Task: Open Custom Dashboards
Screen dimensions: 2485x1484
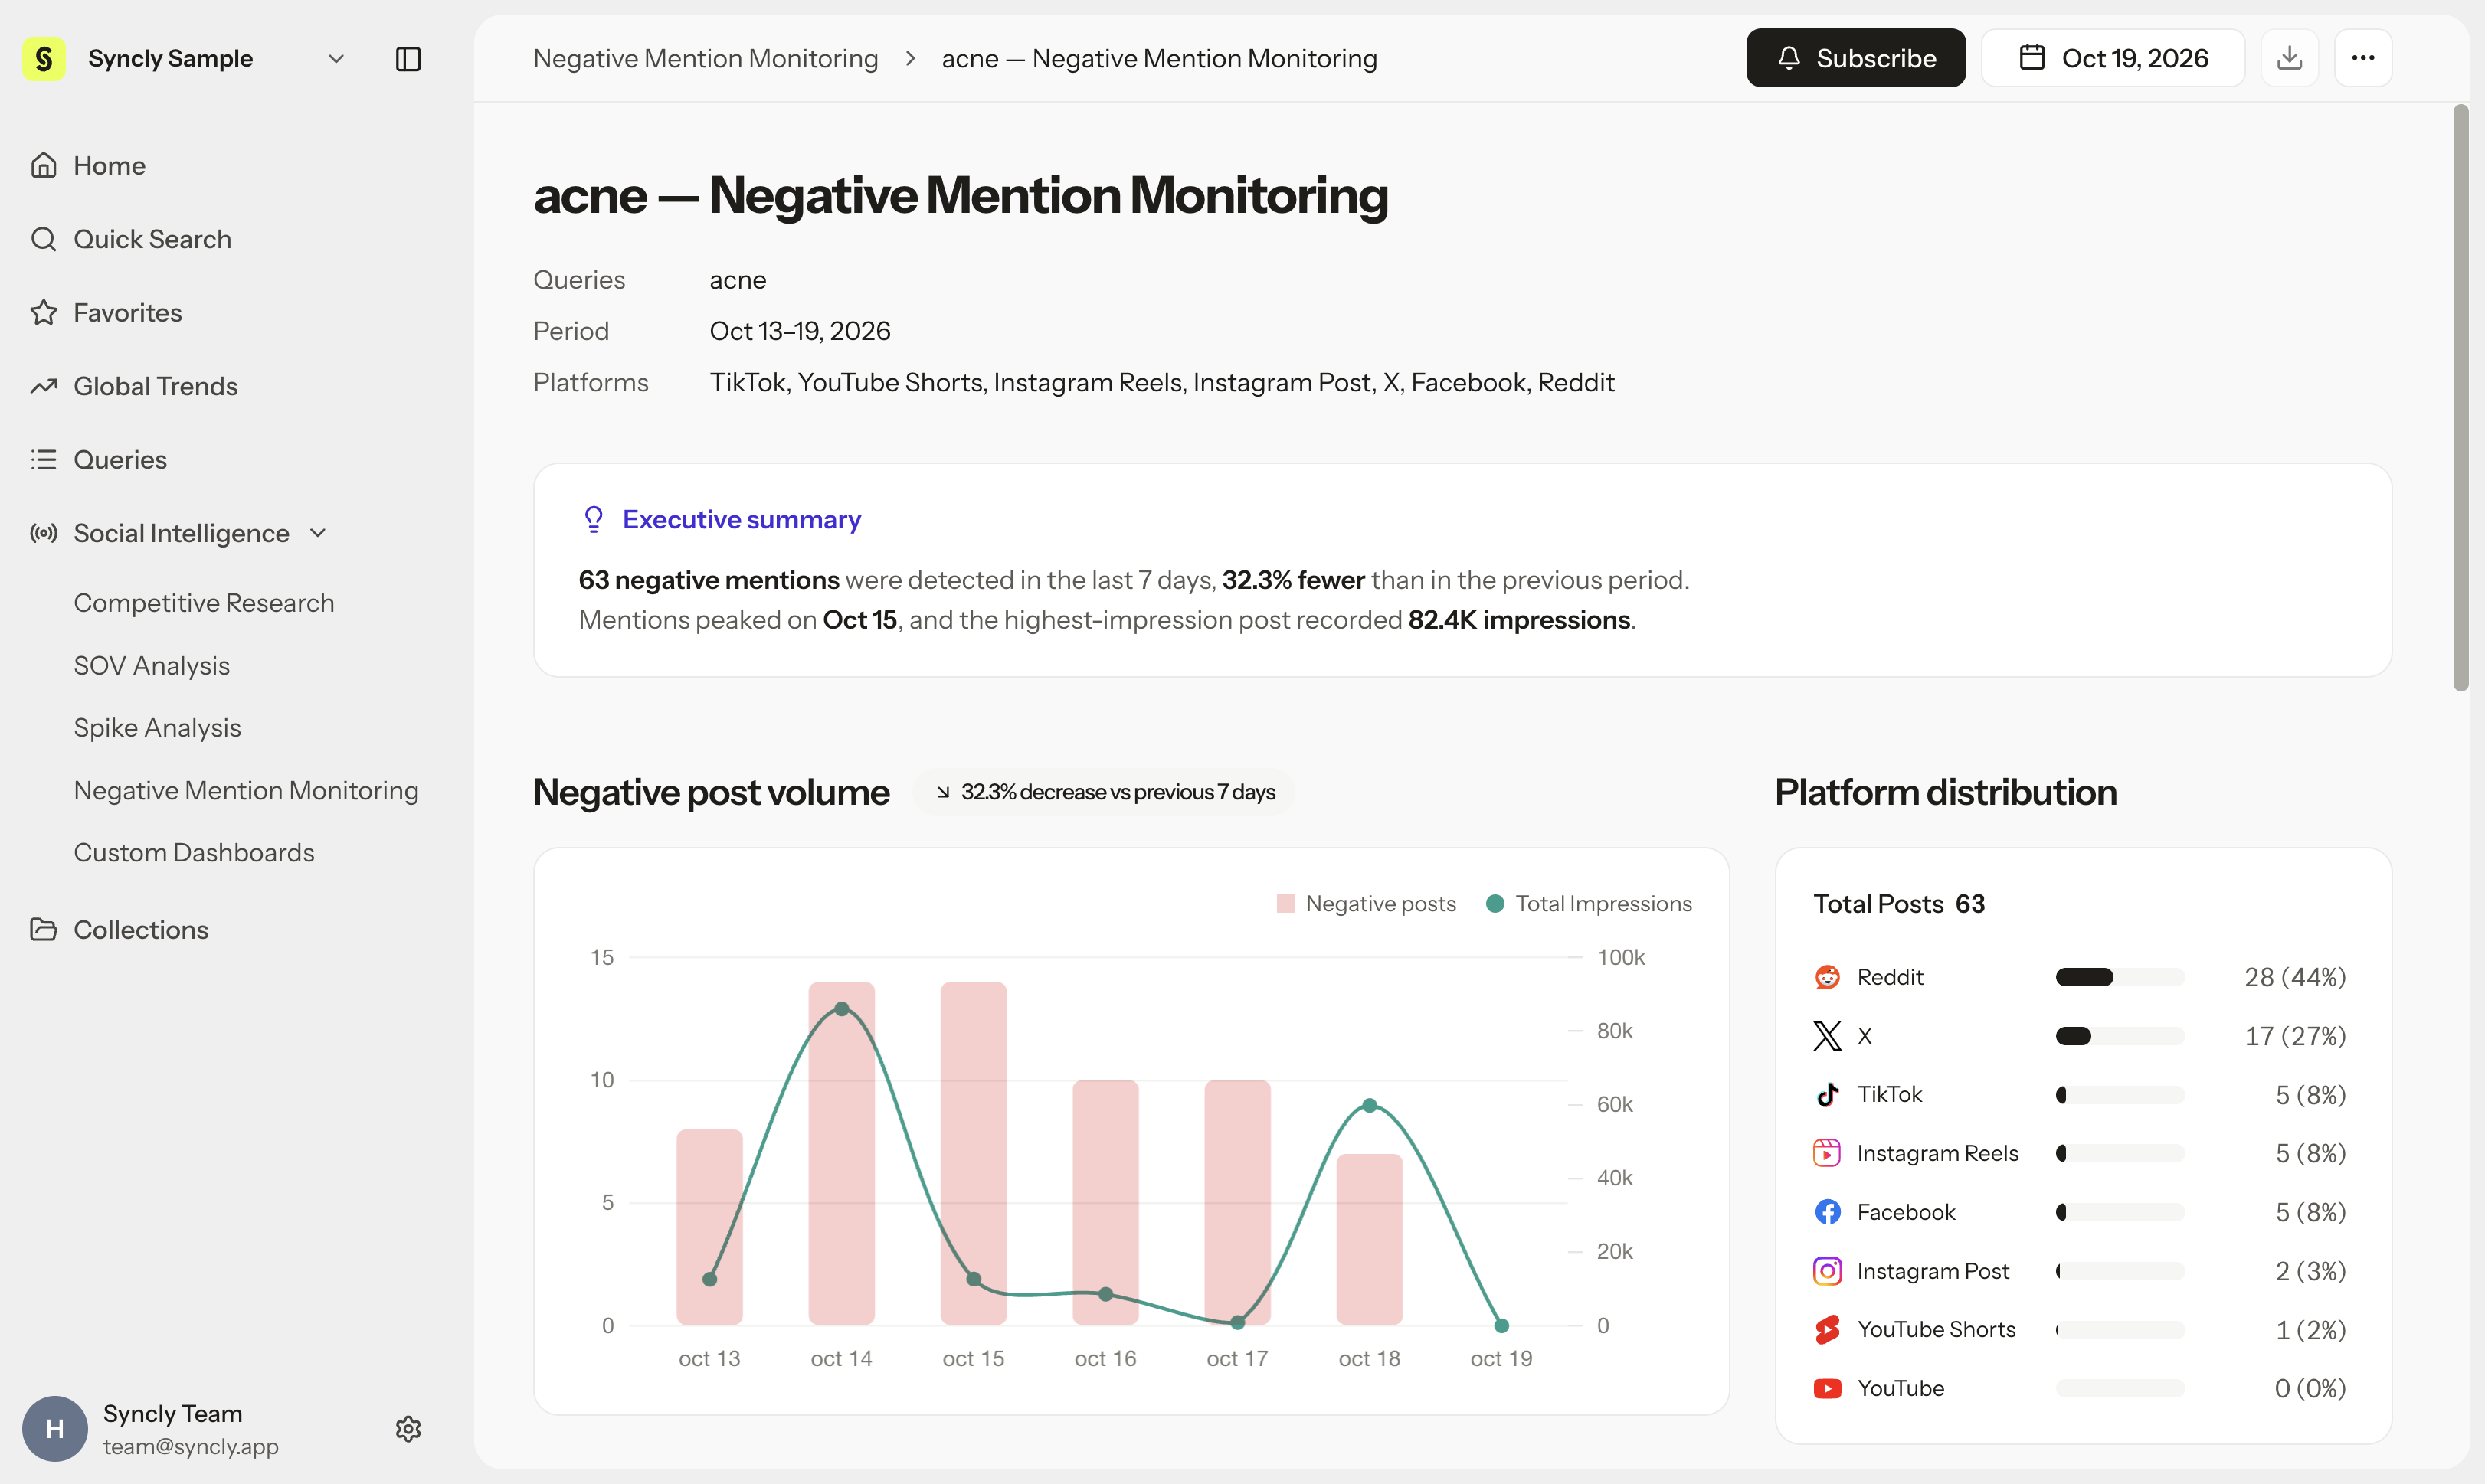Action: [194, 852]
